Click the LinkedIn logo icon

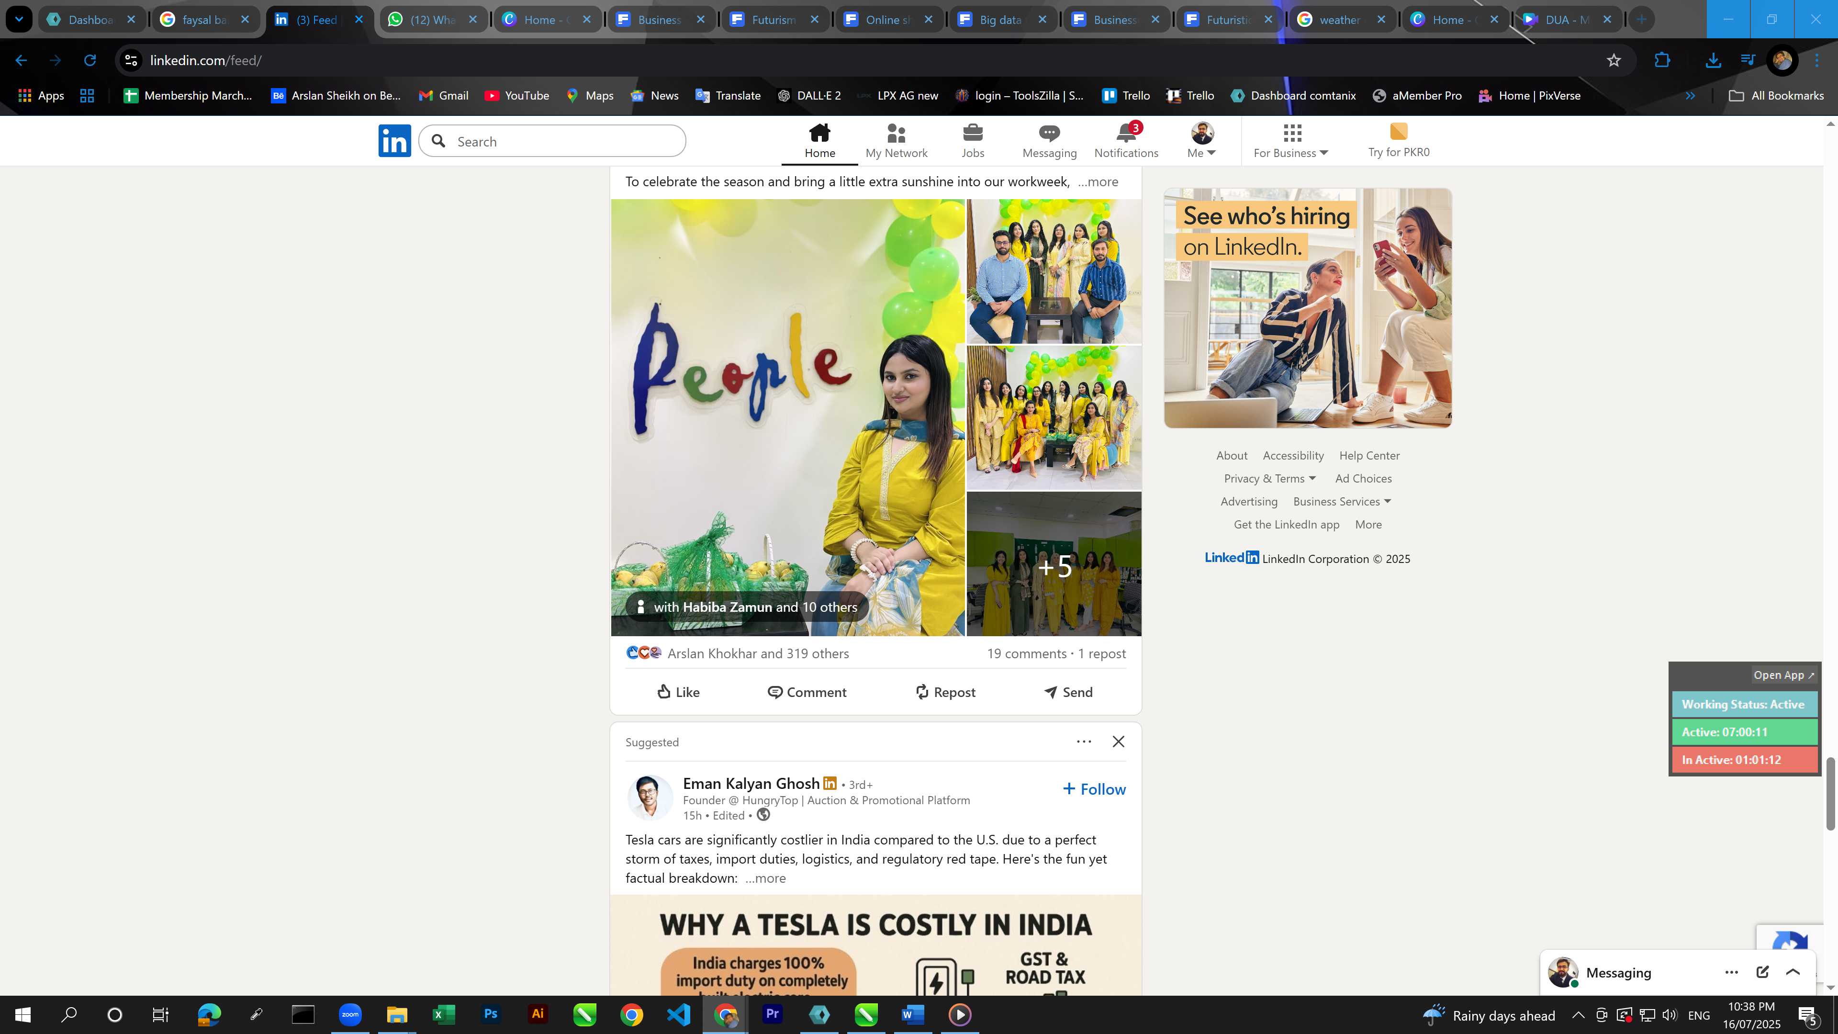tap(394, 141)
